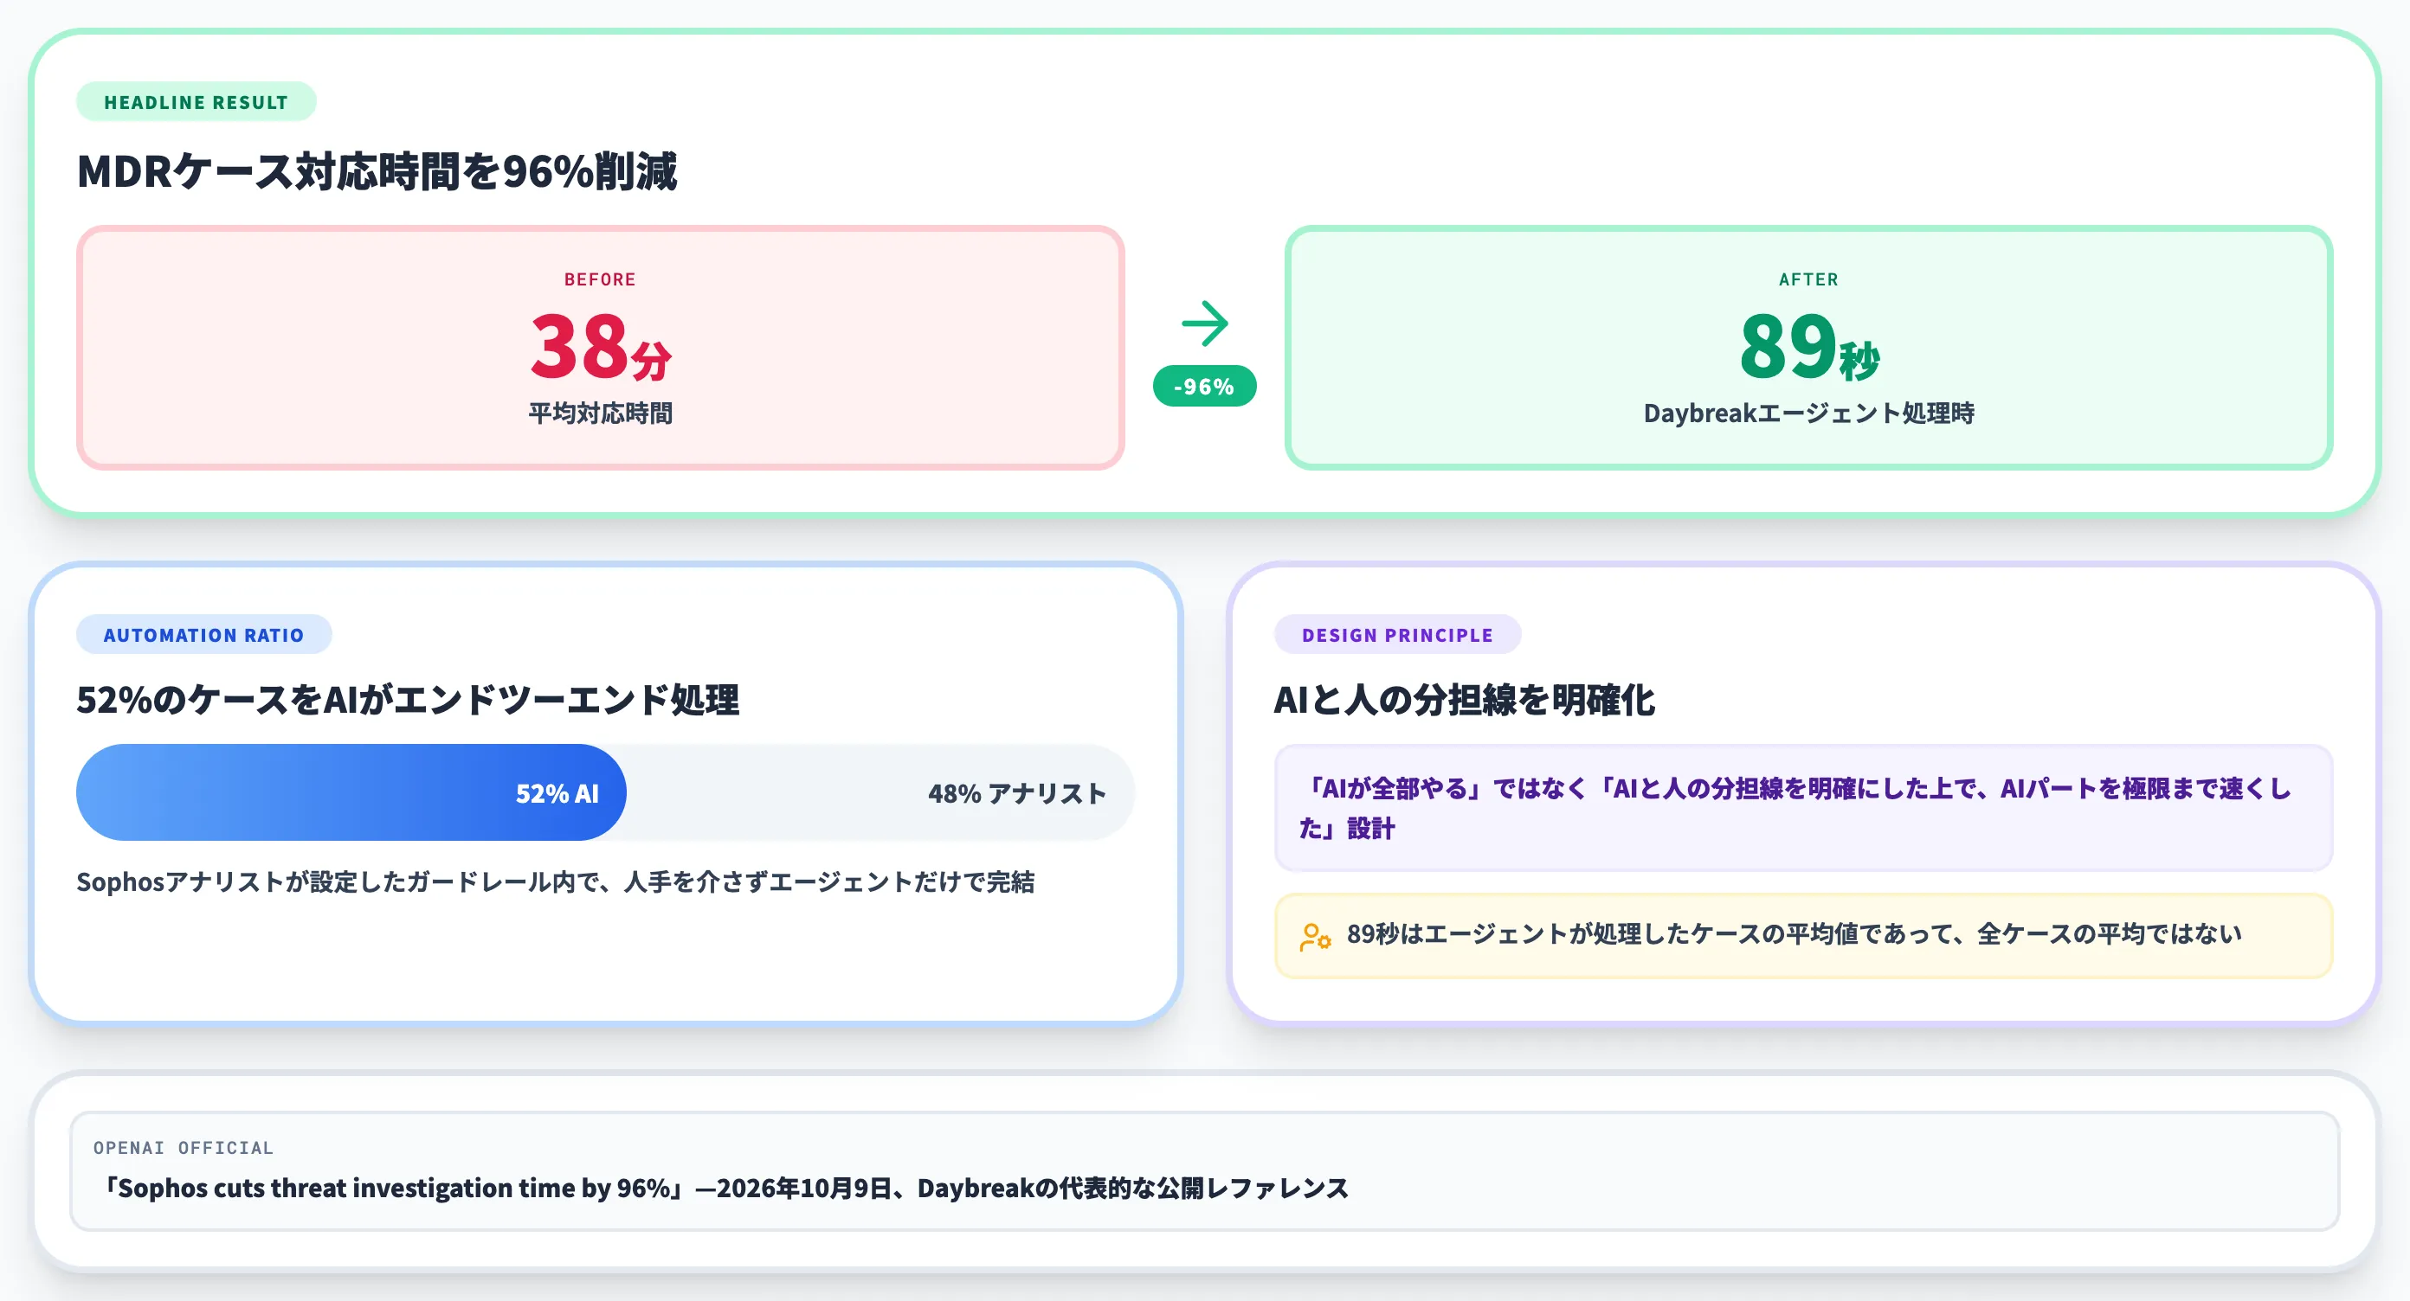This screenshot has width=2410, height=1301.
Task: Click the heading 52%のケースをAIがエンドツーエンド処理
Action: (408, 700)
